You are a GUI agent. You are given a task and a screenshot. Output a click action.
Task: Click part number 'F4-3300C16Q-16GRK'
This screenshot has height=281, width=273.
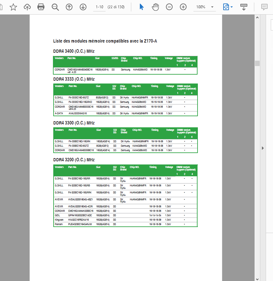click(x=80, y=141)
